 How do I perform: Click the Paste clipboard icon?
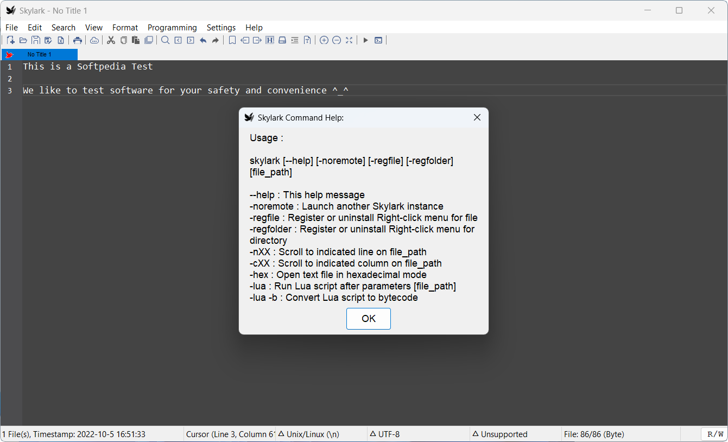[x=136, y=40]
